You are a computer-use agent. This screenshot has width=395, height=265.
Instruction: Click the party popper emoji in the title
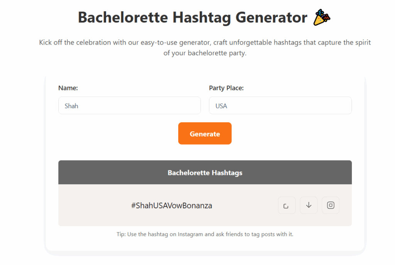(x=322, y=17)
